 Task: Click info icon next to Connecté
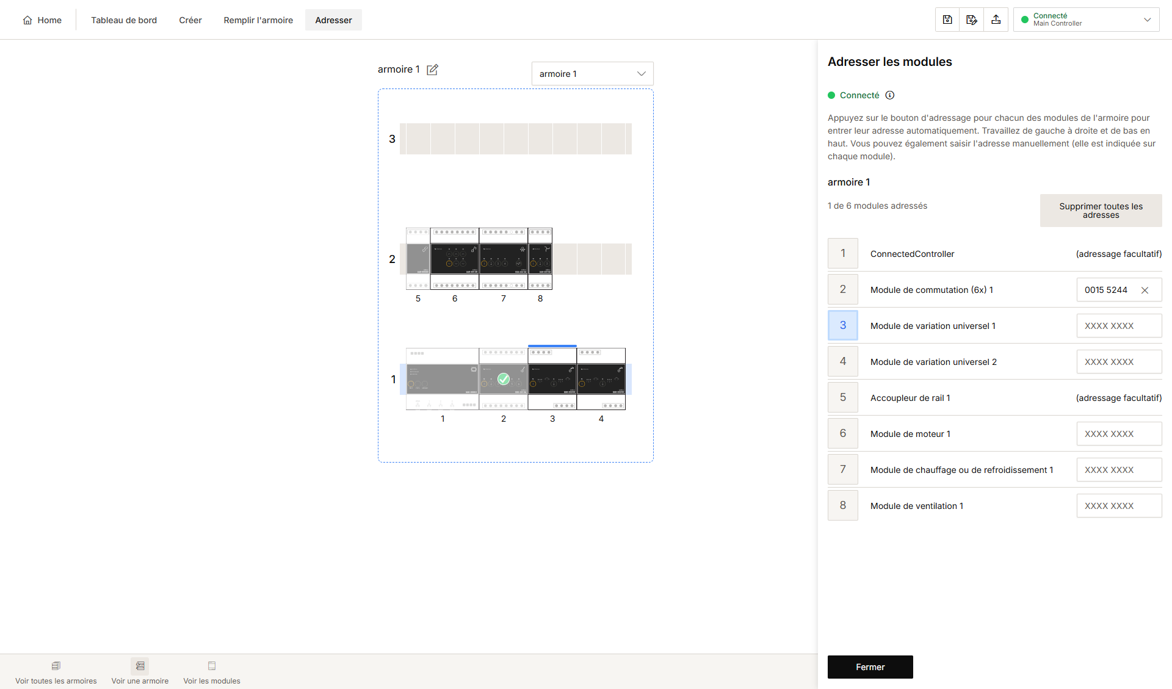890,95
